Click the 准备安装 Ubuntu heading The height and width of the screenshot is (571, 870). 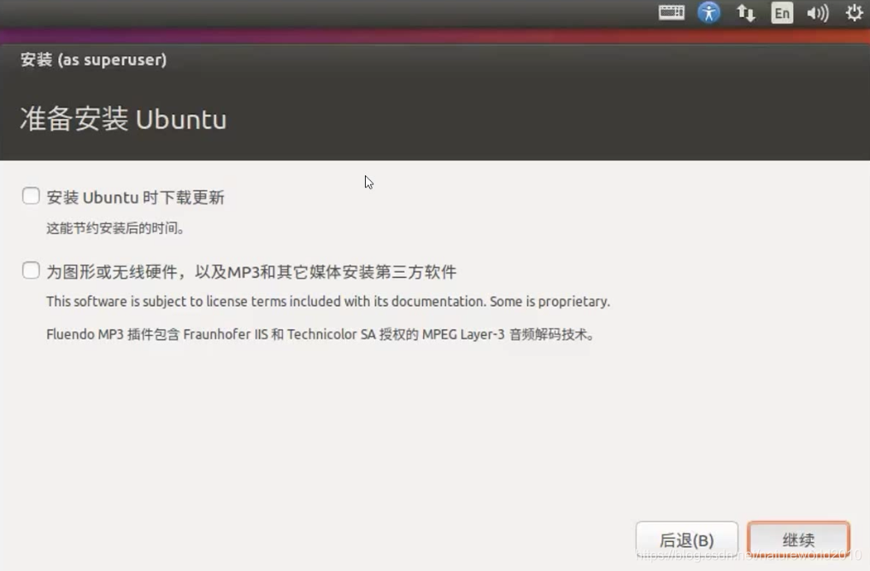pyautogui.click(x=123, y=119)
